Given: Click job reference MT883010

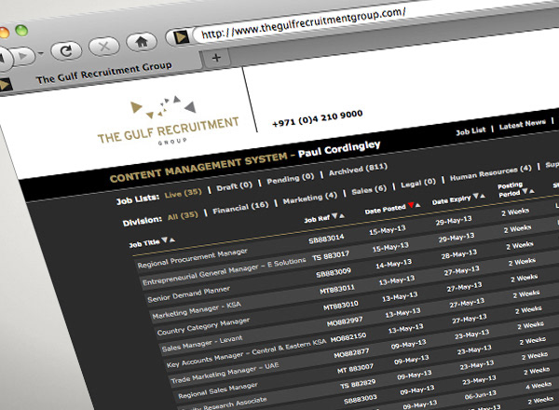Looking at the screenshot, I should pos(341,306).
